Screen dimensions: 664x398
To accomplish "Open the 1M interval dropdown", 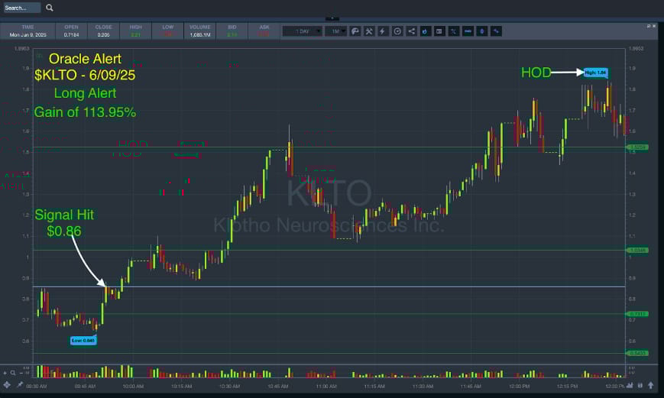I will [336, 31].
